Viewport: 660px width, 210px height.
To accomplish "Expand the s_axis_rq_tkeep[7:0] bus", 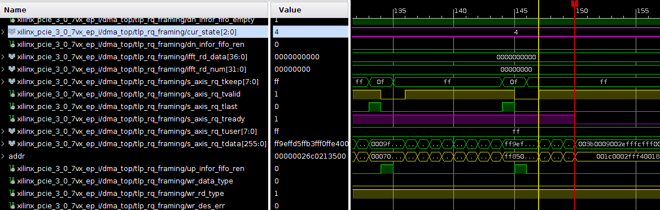I will tap(3, 81).
